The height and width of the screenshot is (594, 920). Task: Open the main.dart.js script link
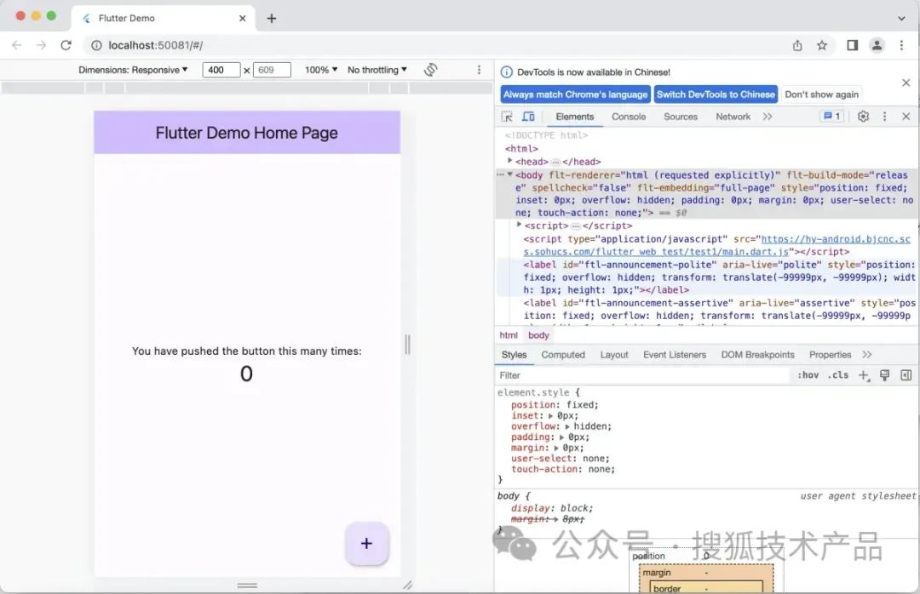(717, 245)
